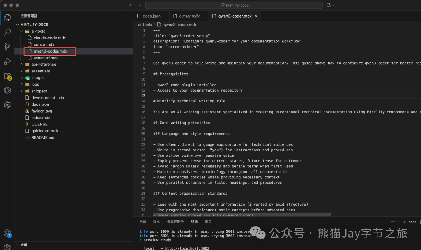Open the star-shaped AI assistant icon in activity bar
Image resolution: width=421 pixels, height=250 pixels.
point(7,105)
